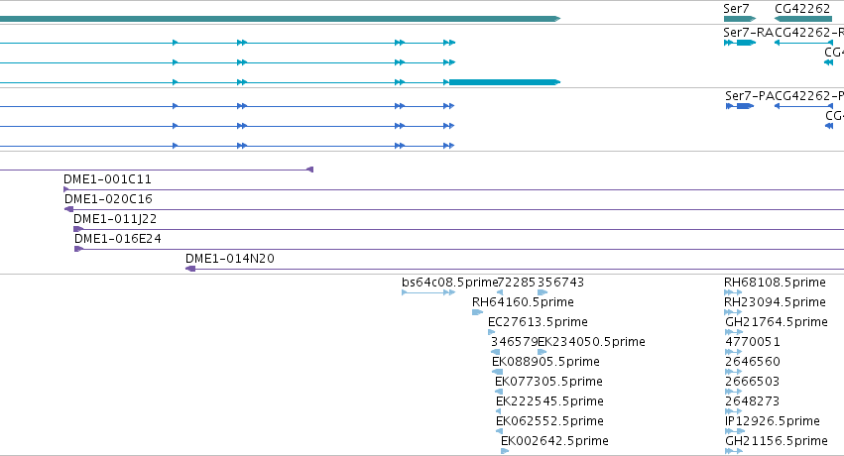Select feature labeled 4770051
844x456 pixels.
point(753,342)
